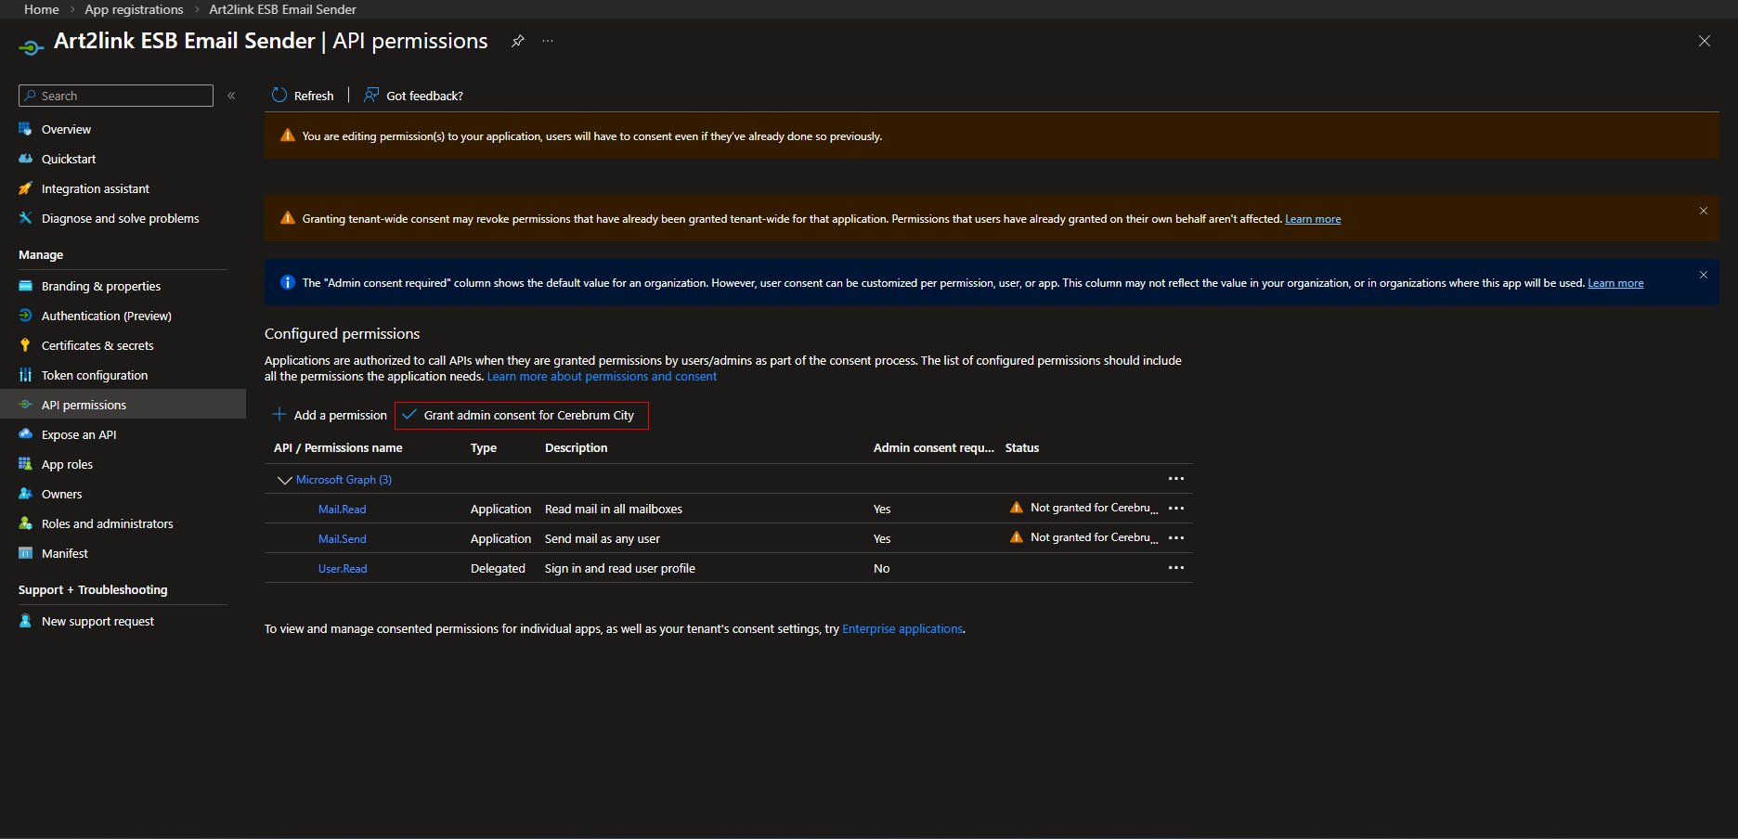Go to App registrations in the breadcrumb

(x=134, y=9)
